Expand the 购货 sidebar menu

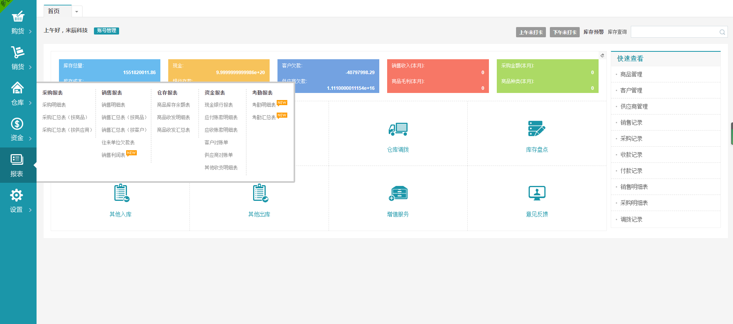[18, 23]
